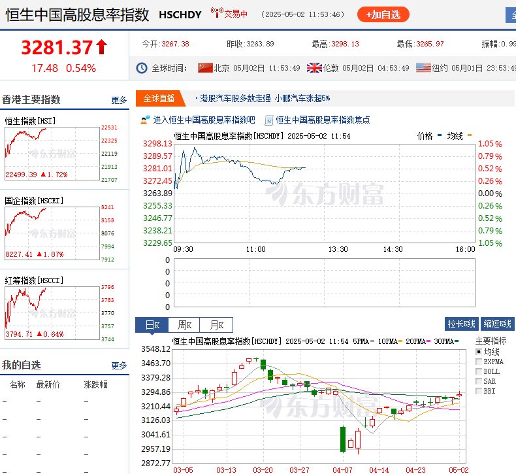This screenshot has height=474, width=516.
Task: Click the red up arrow beside 3281.37
Action: 102,47
